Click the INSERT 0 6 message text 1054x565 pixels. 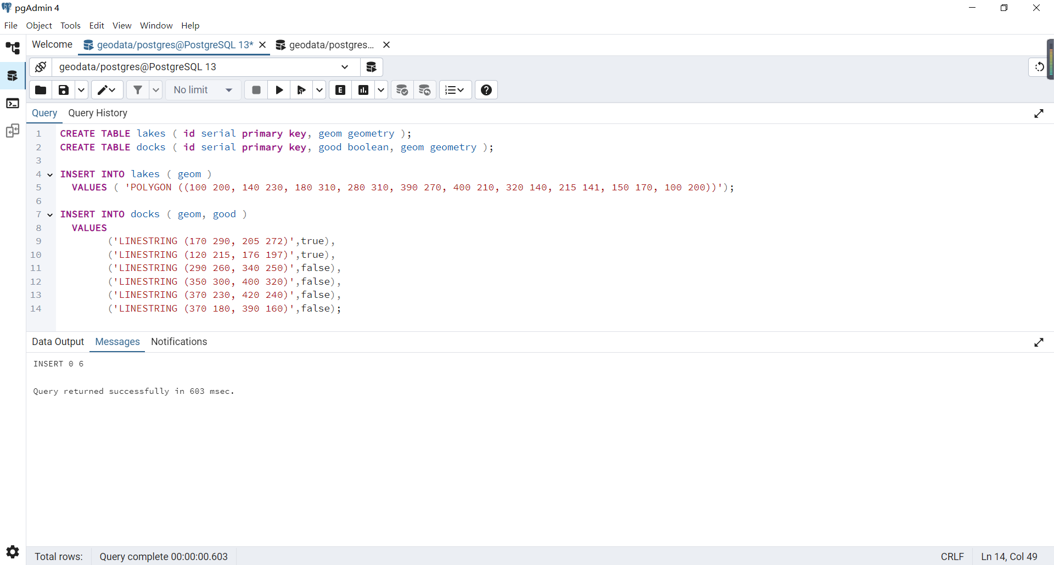[58, 364]
